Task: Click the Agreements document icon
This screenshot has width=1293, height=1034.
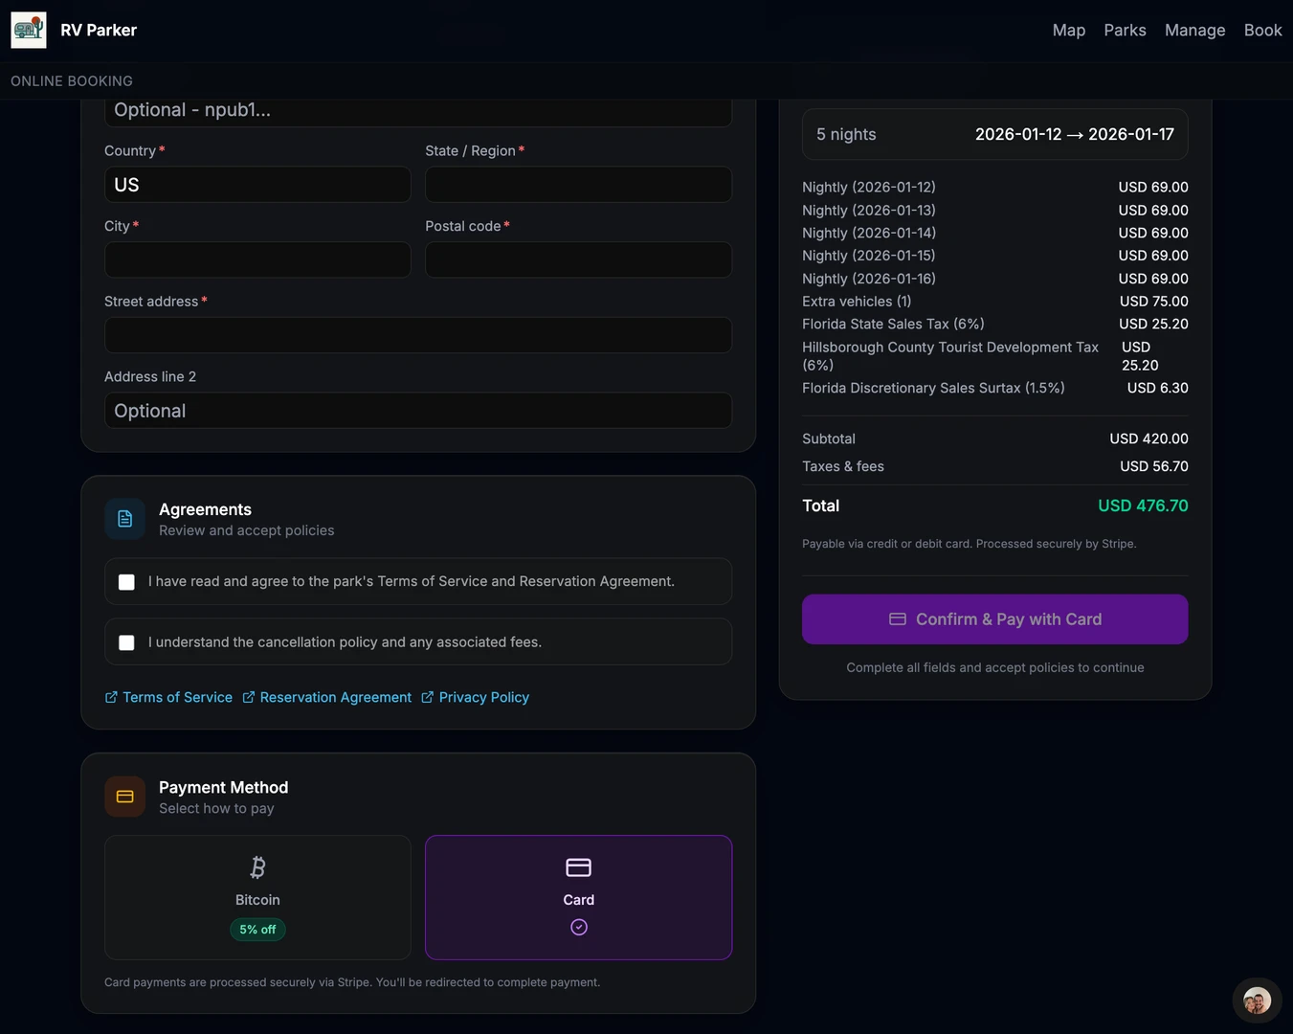Action: click(124, 519)
